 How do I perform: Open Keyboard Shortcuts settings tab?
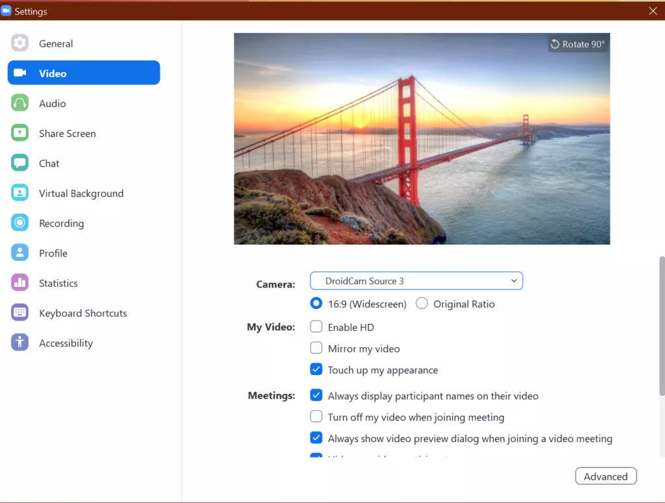[x=82, y=313]
